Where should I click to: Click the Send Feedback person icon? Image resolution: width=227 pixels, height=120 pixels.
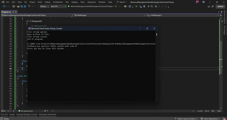[x=213, y=6]
